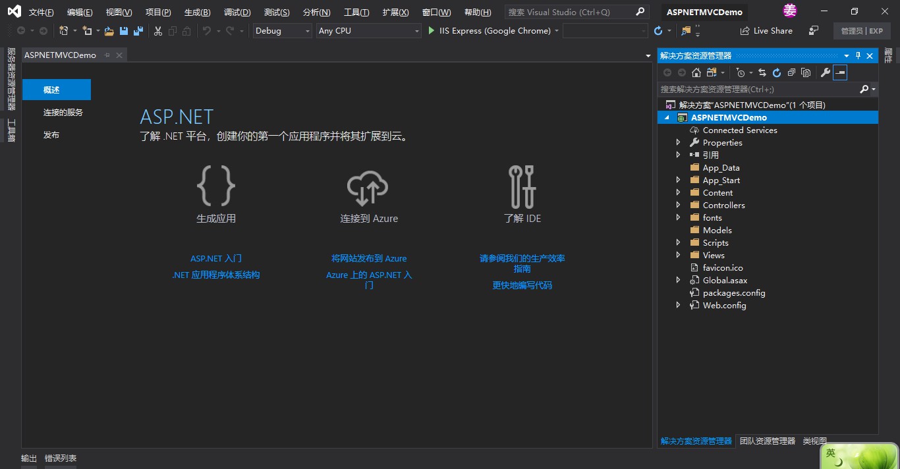Open Properties via the wrench icon
This screenshot has width=900, height=469.
[x=825, y=73]
